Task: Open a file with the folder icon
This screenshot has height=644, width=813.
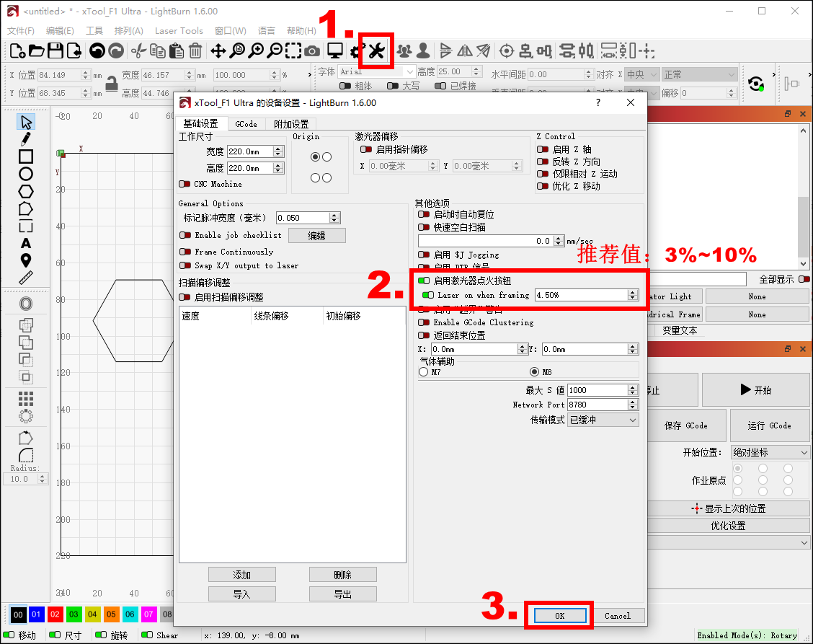Action: [36, 51]
